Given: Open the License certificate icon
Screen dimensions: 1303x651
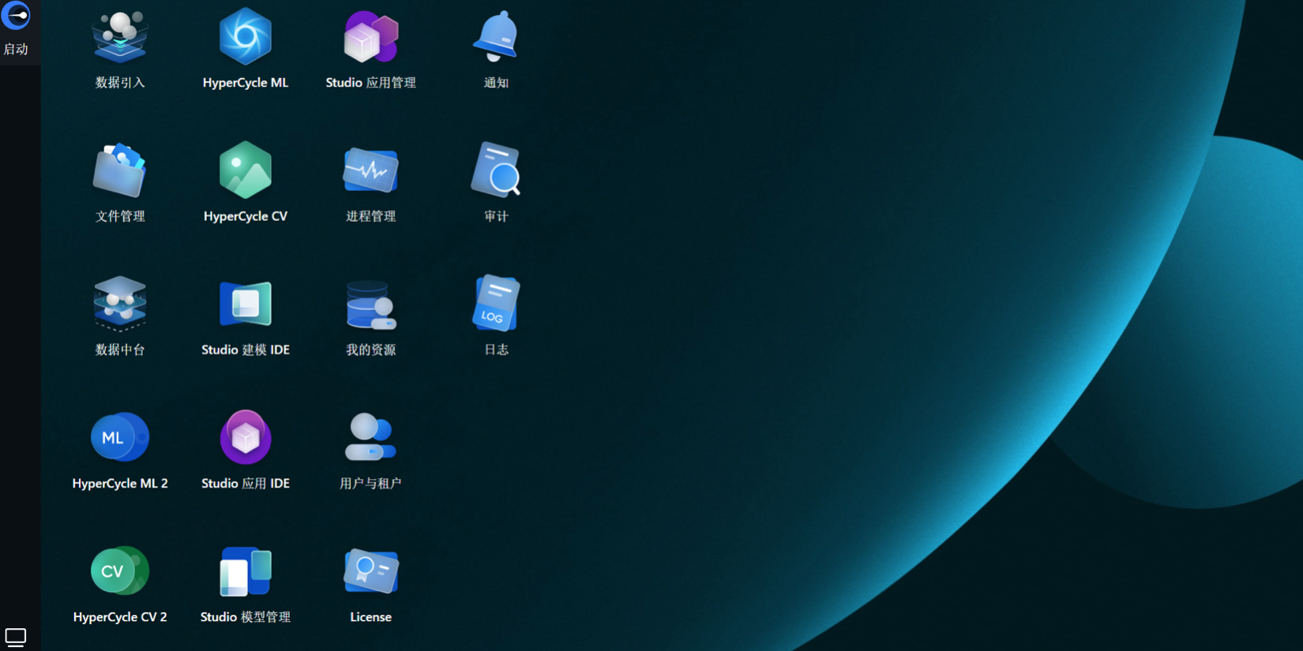Looking at the screenshot, I should pyautogui.click(x=370, y=571).
